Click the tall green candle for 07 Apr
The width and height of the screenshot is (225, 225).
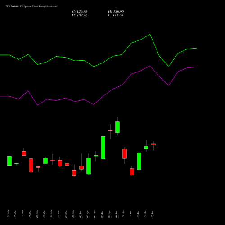coord(103,148)
